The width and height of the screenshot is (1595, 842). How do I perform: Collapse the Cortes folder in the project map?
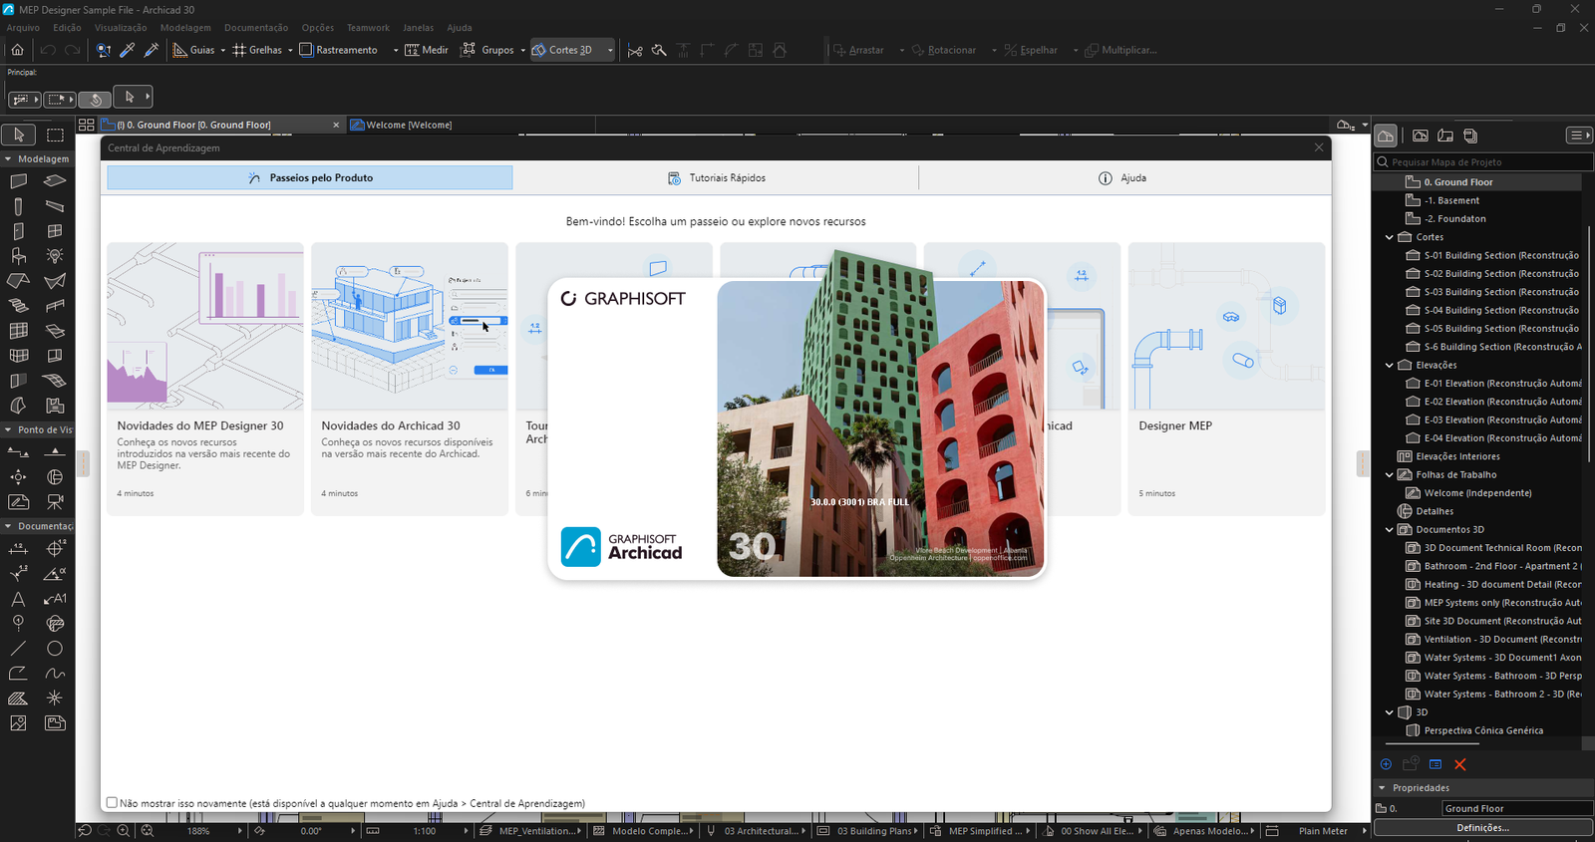pos(1390,237)
